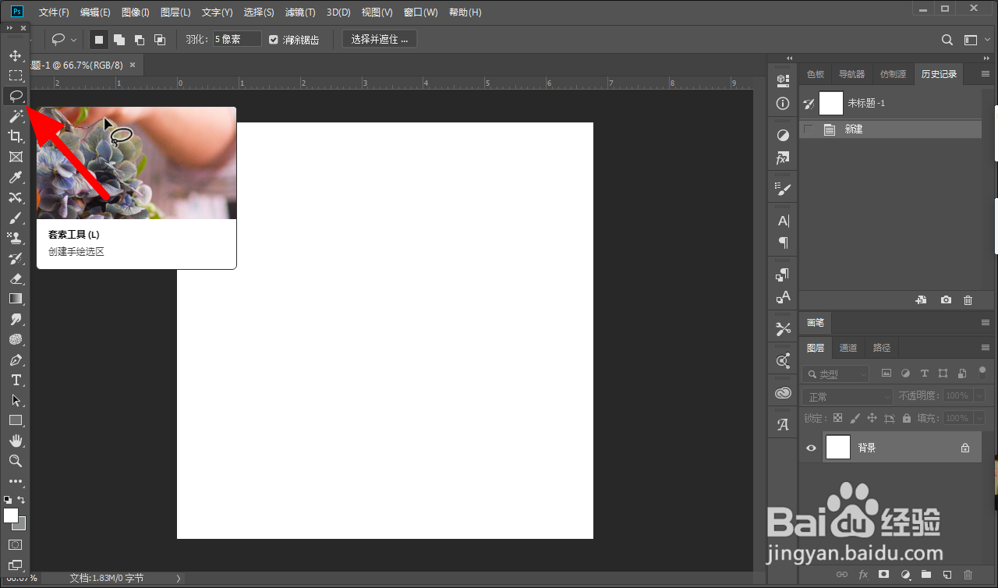Click the foreground color swatch
The width and height of the screenshot is (998, 588).
pos(10,515)
